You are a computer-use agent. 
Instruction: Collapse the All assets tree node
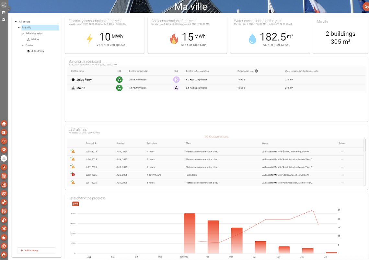16,22
